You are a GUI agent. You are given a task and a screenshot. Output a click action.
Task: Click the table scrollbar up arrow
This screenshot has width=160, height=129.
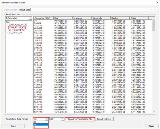click(x=154, y=18)
